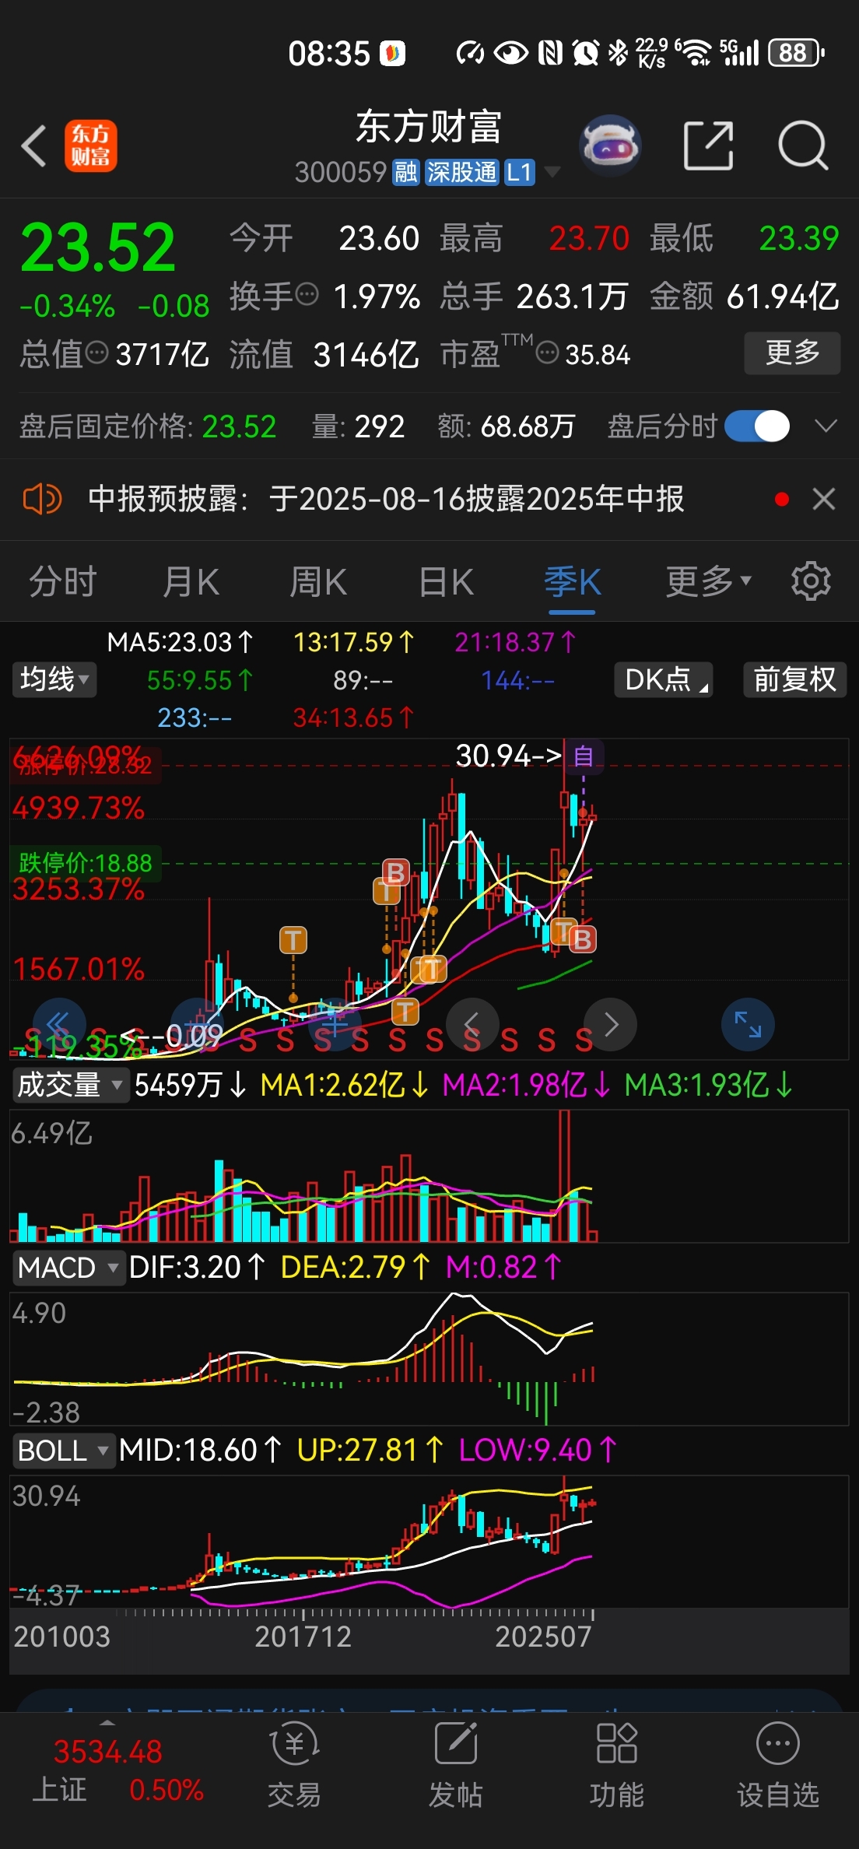The image size is (859, 1849).
Task: Tap the info icon next to 换手
Action: [x=307, y=295]
